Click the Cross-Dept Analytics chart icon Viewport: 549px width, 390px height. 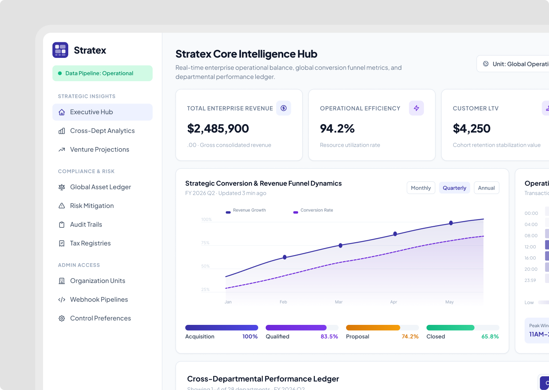tap(62, 131)
